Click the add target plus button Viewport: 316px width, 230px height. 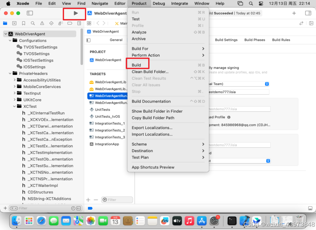[x=88, y=200]
